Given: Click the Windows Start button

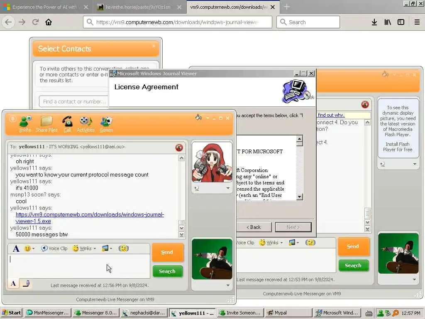Looking at the screenshot, I should pos(11,313).
